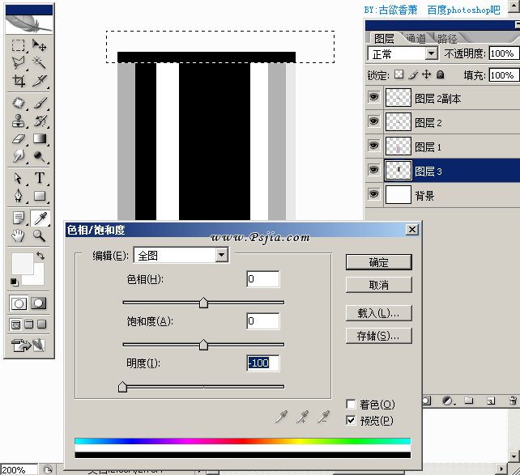Select the Type tool
Screen dimensions: 520x475
click(x=40, y=178)
